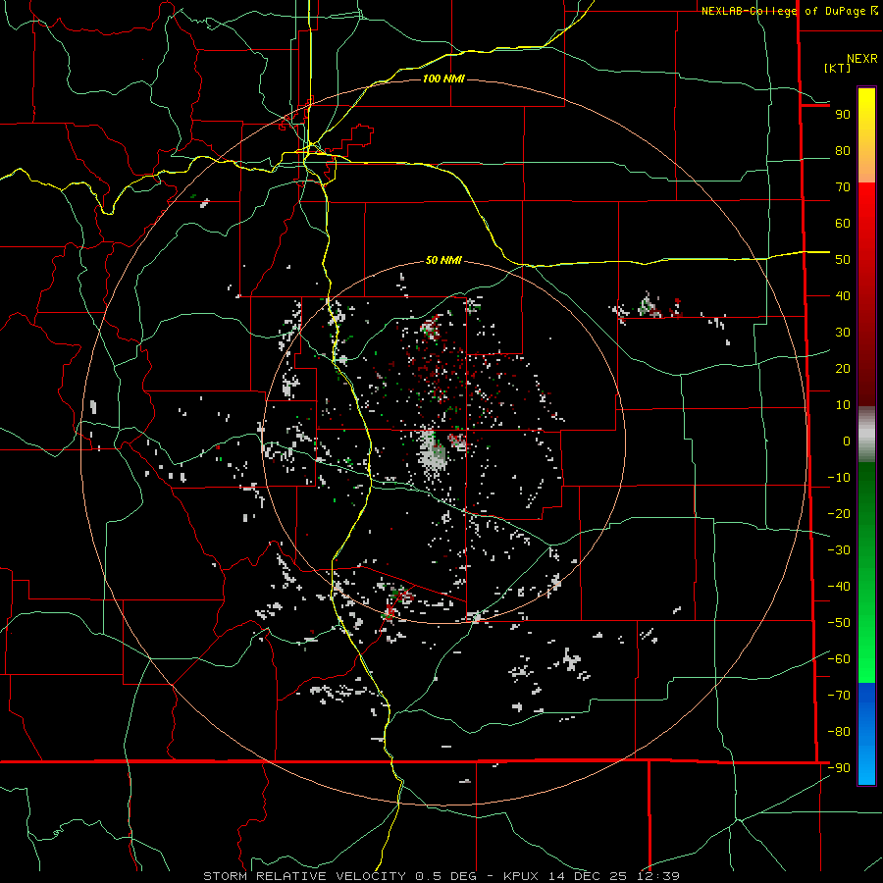The image size is (883, 883).
Task: Pick the blue segment at the color bar bottom
Action: 866,733
